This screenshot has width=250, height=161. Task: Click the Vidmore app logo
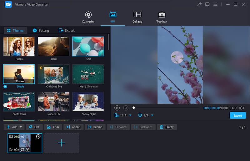pos(8,4)
